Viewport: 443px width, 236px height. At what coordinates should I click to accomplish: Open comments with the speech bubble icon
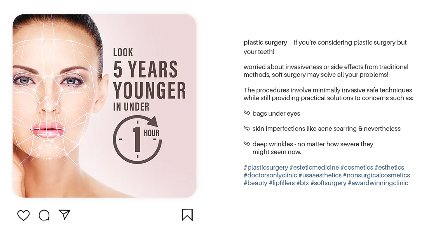coord(44,215)
